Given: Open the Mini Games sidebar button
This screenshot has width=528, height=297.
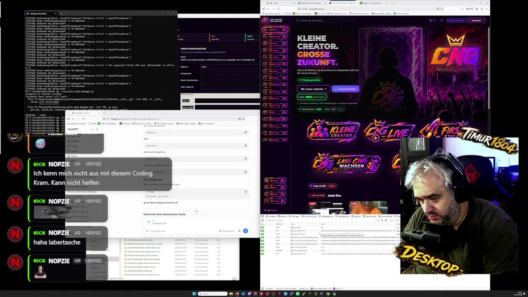Looking at the screenshot, I should pyautogui.click(x=275, y=50).
